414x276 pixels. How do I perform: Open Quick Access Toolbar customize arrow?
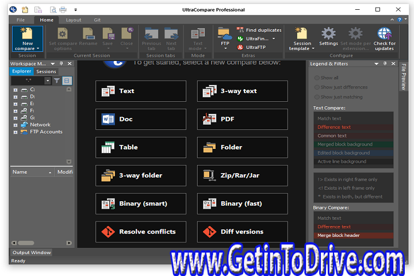[75, 10]
